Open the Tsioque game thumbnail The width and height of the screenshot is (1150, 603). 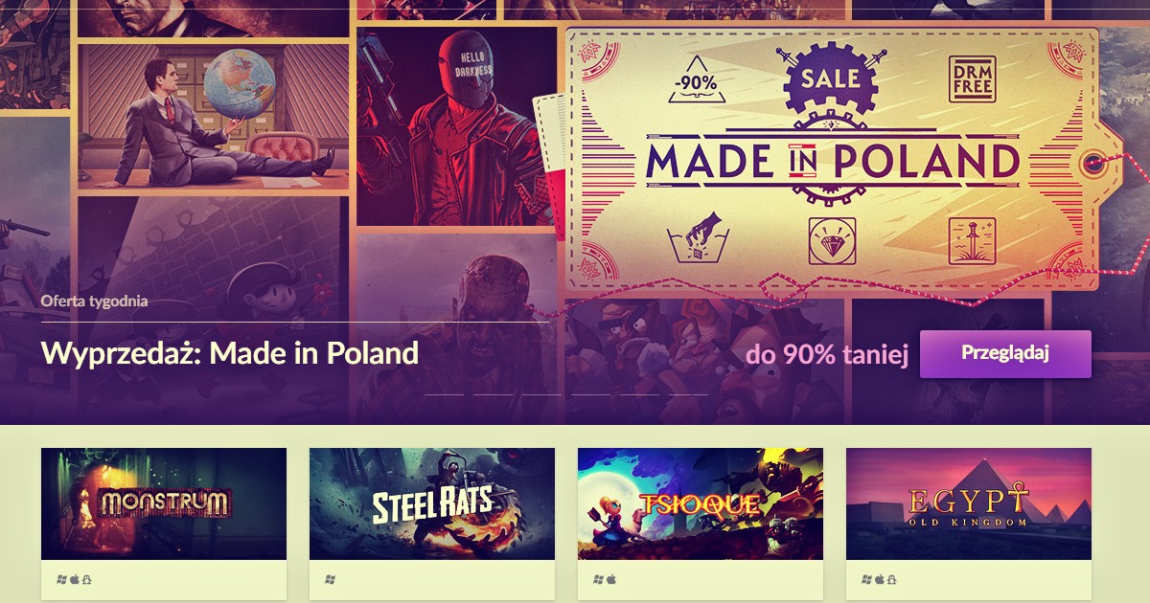coord(701,503)
